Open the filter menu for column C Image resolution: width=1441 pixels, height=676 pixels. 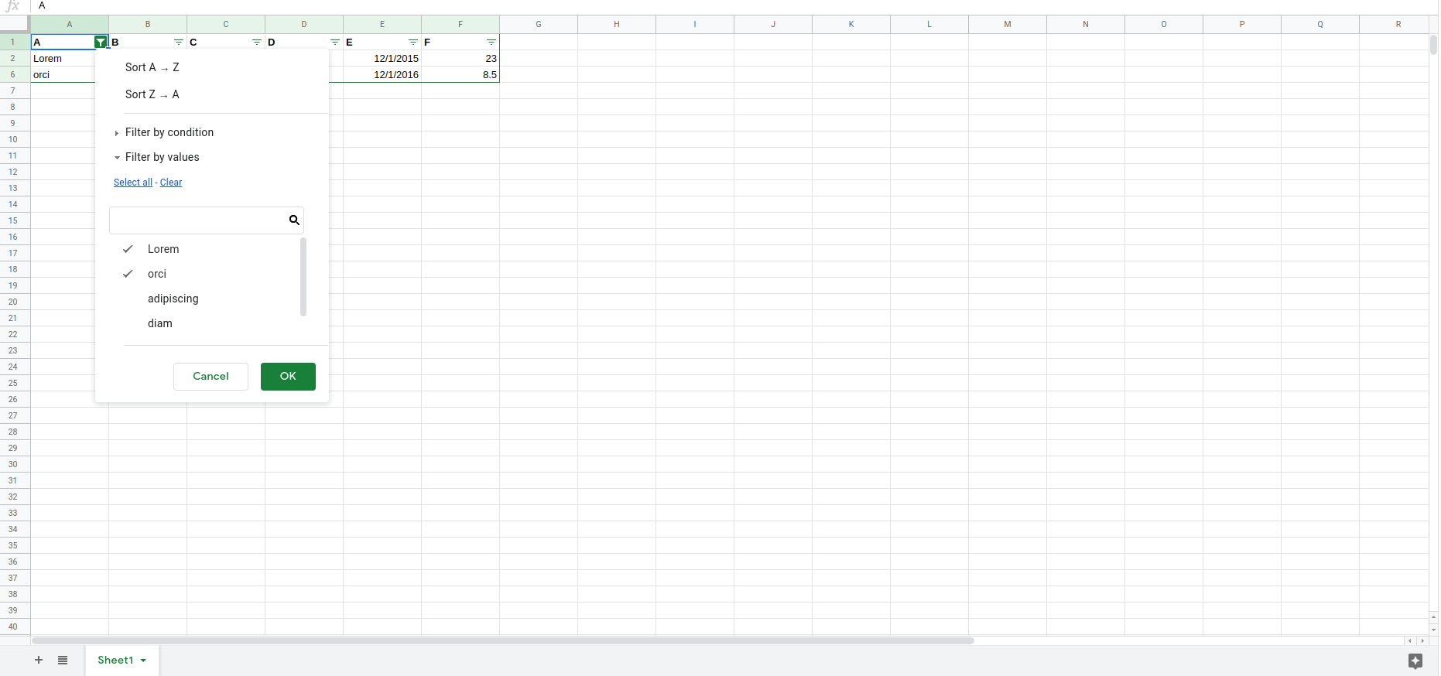pos(257,43)
